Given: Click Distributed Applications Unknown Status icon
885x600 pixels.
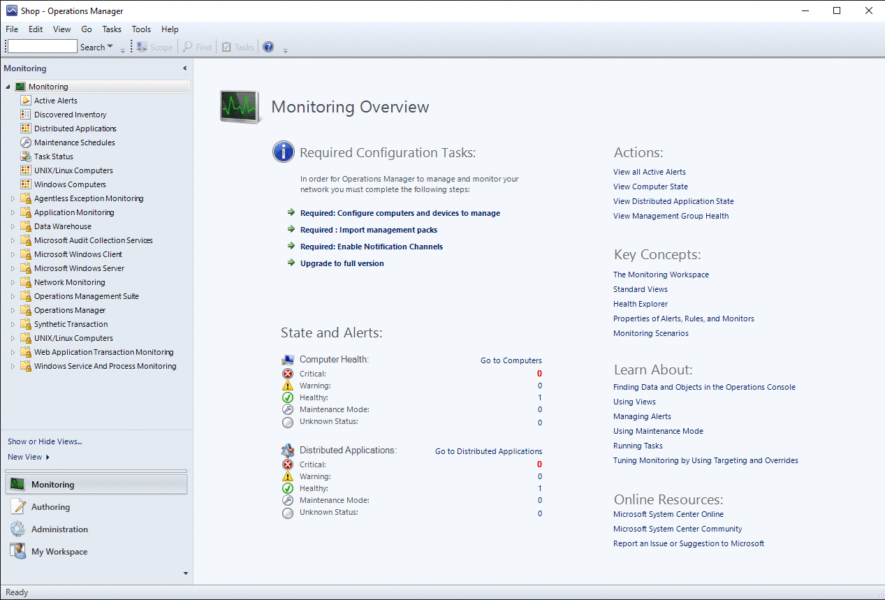Looking at the screenshot, I should (x=288, y=513).
